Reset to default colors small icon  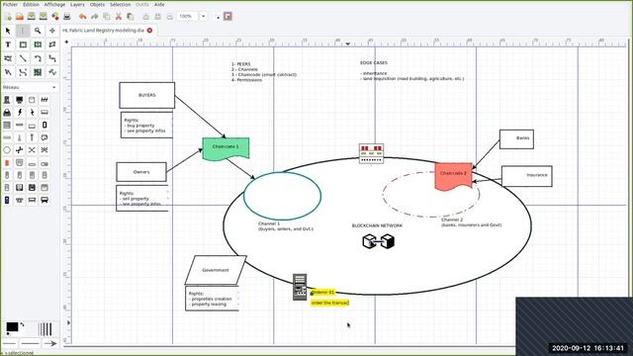(8, 334)
